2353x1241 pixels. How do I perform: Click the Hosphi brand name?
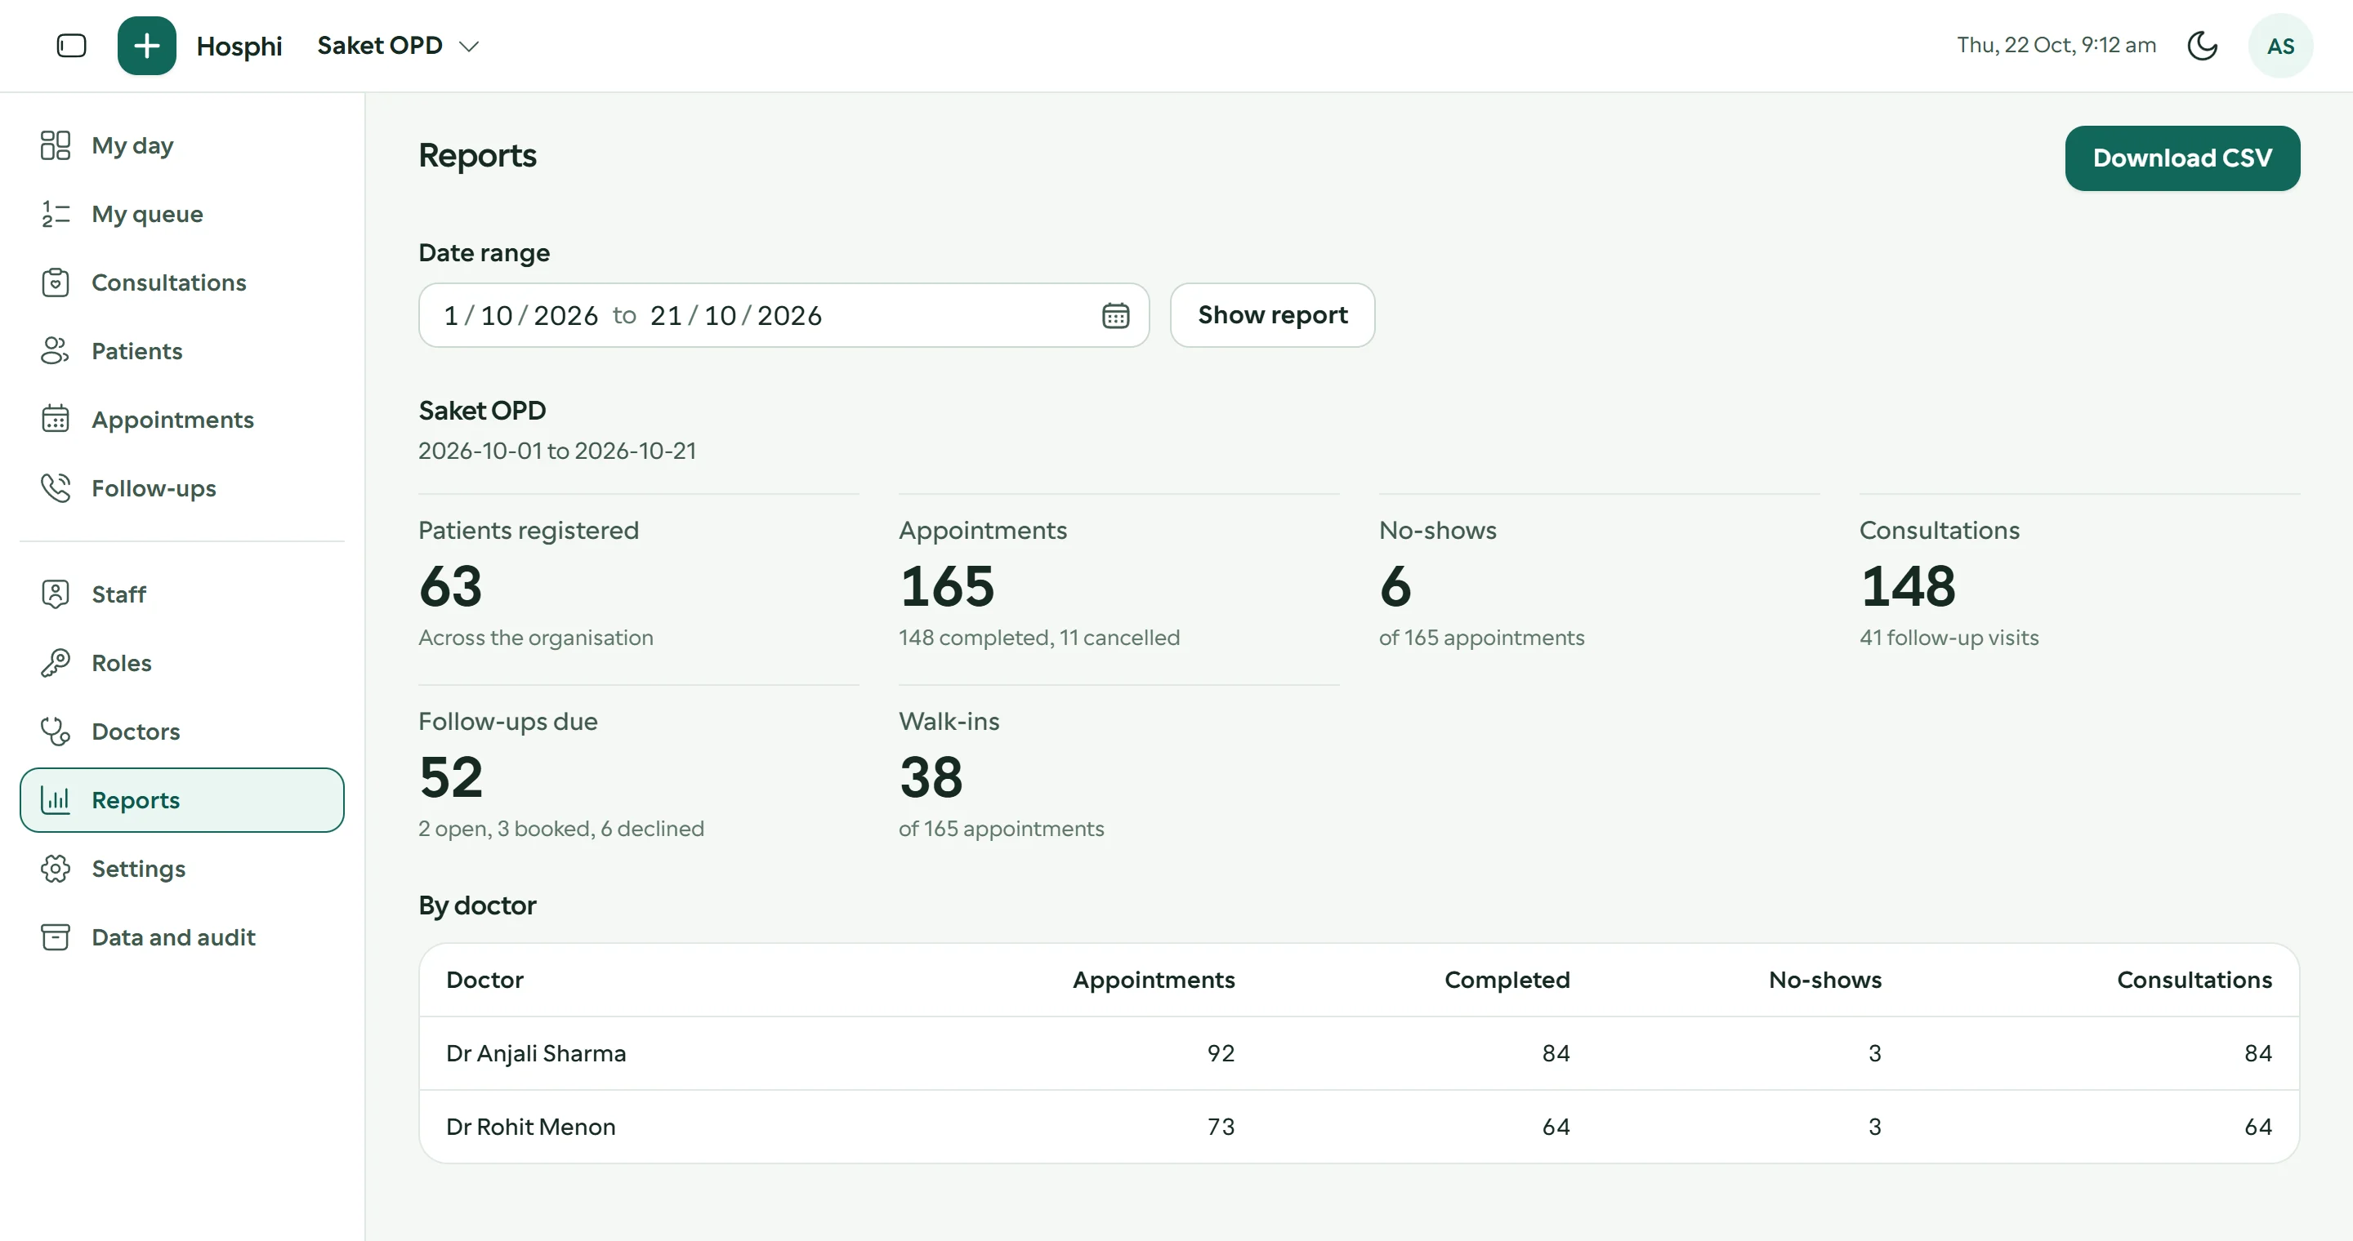tap(239, 46)
